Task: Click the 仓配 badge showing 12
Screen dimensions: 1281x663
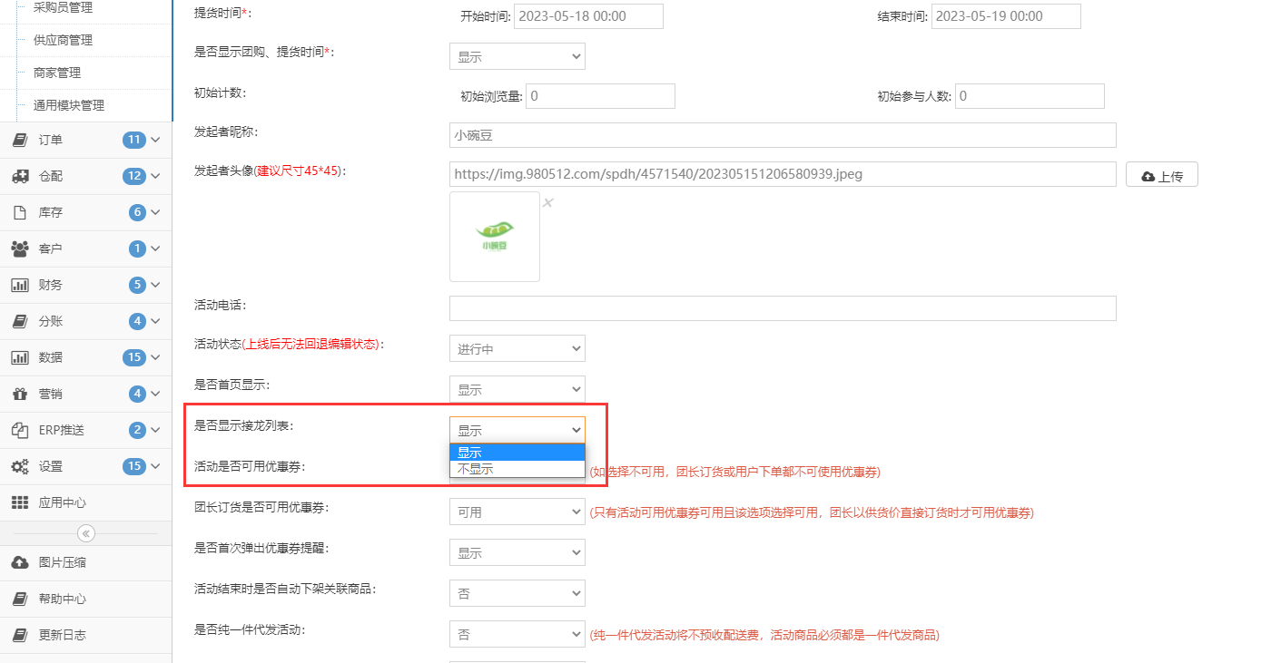Action: 134,176
